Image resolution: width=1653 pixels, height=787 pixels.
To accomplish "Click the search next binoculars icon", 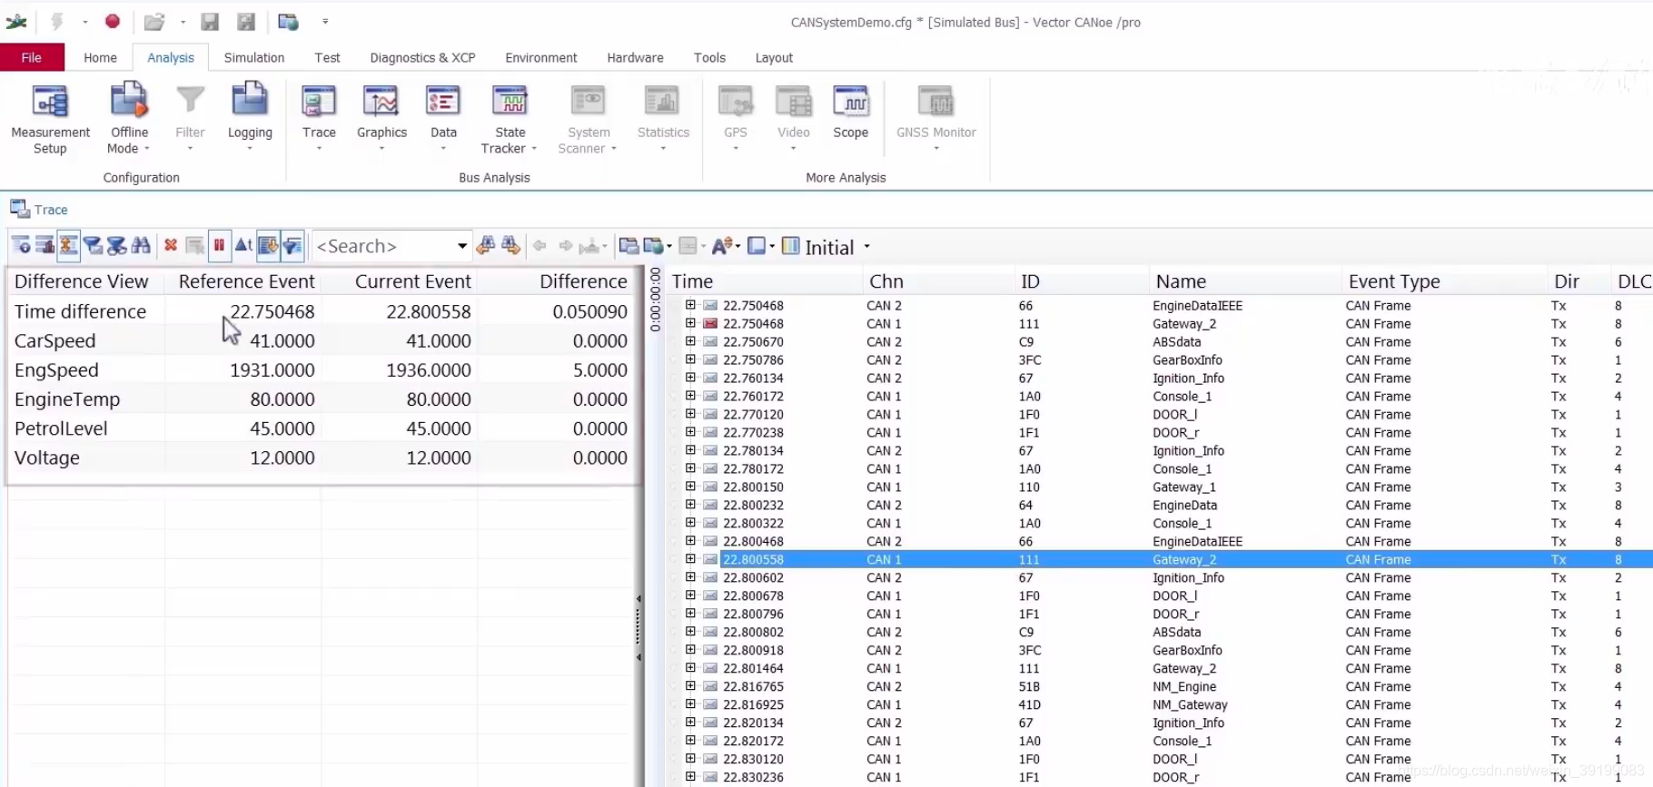I will (510, 245).
